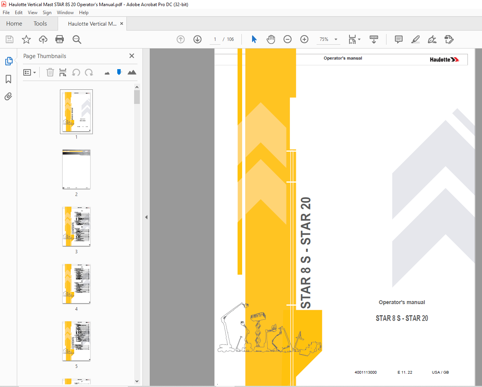
Task: Delete selected page with trash icon
Action: [x=50, y=72]
